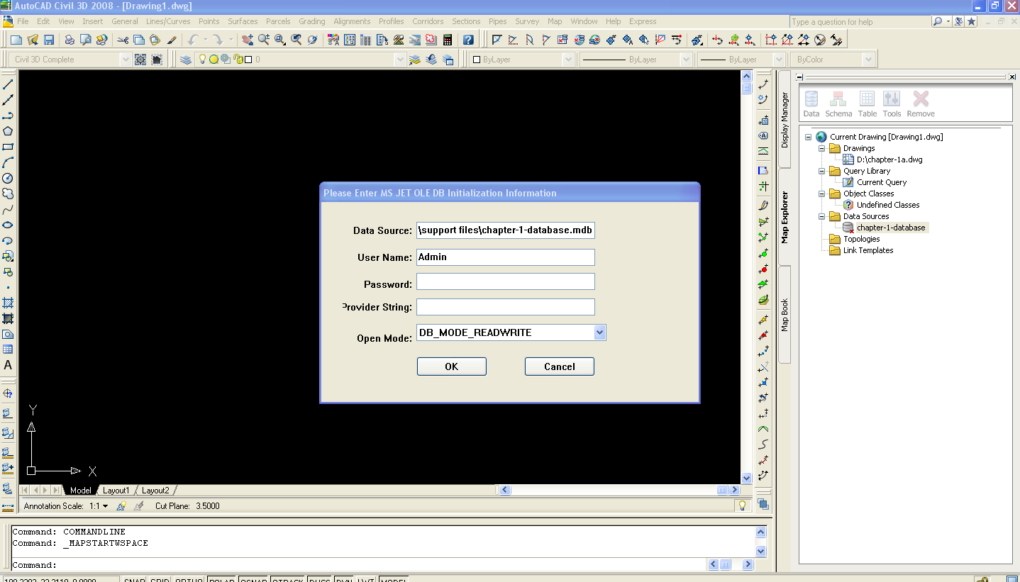Viewport: 1020px width, 582px height.
Task: Collapse the Data Sources tree node
Action: 823,216
